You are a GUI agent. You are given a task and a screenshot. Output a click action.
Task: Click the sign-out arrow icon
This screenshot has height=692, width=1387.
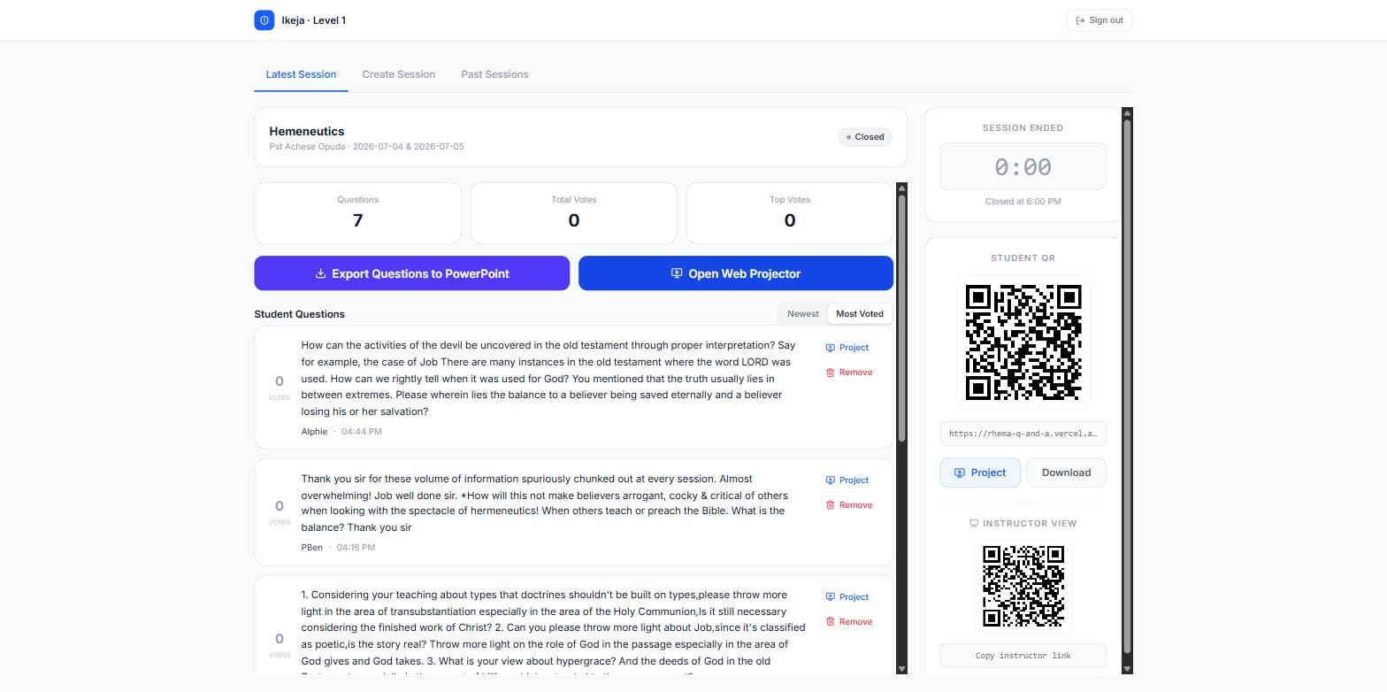(x=1080, y=20)
